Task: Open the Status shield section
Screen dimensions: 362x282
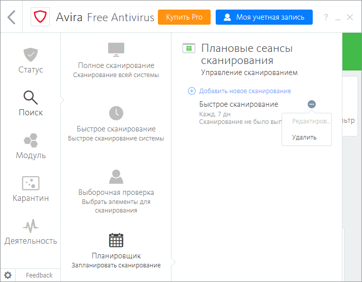Action: [x=31, y=60]
